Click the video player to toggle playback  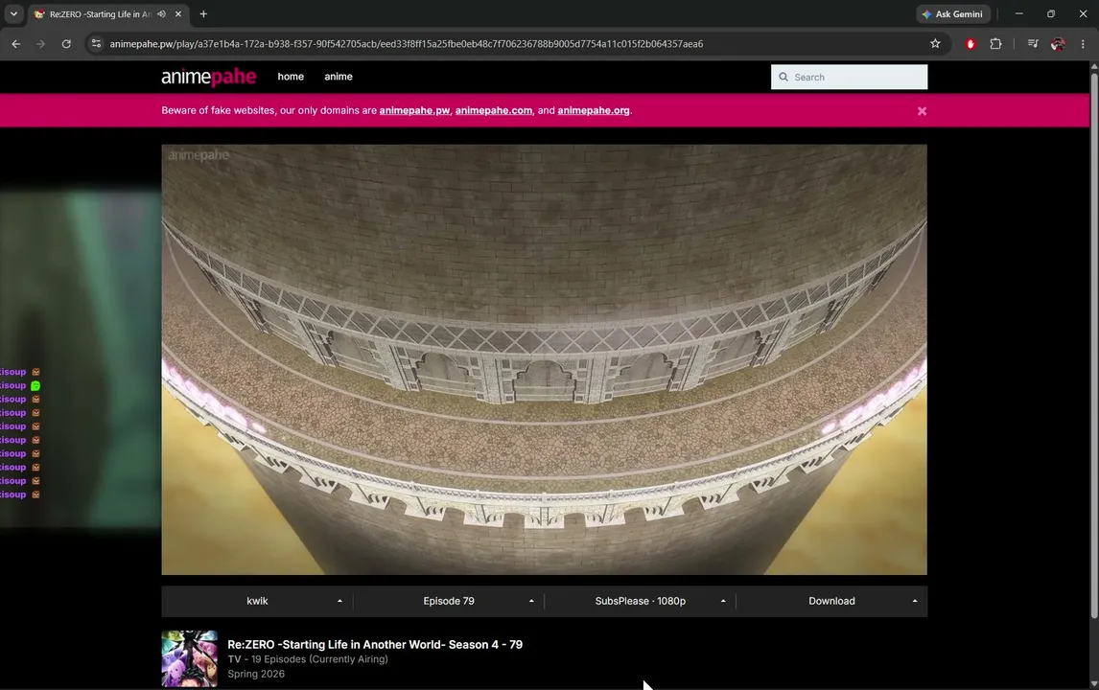point(544,359)
